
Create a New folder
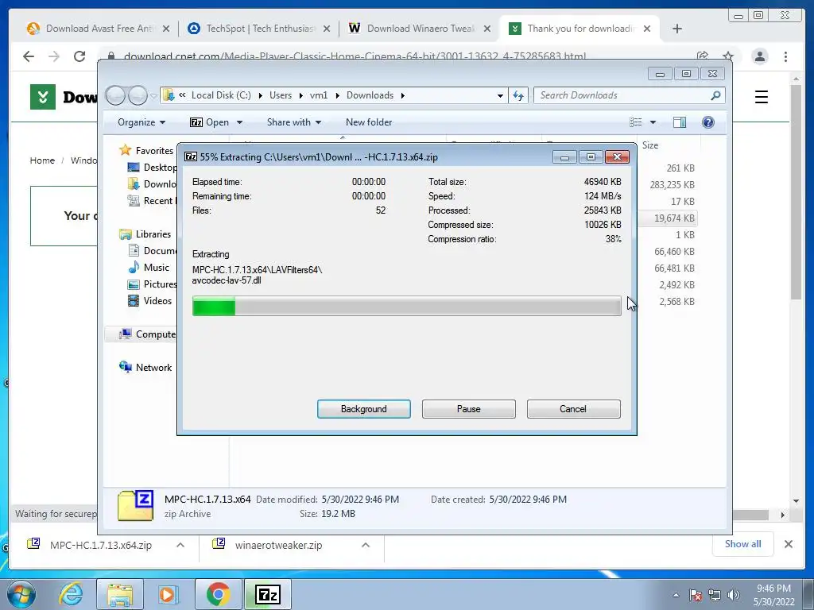369,122
